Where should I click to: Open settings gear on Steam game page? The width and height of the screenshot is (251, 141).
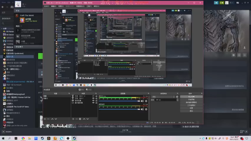233,55
